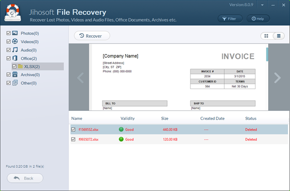Click the question mark icon on Help
290x191 pixels.
coord(254,19)
